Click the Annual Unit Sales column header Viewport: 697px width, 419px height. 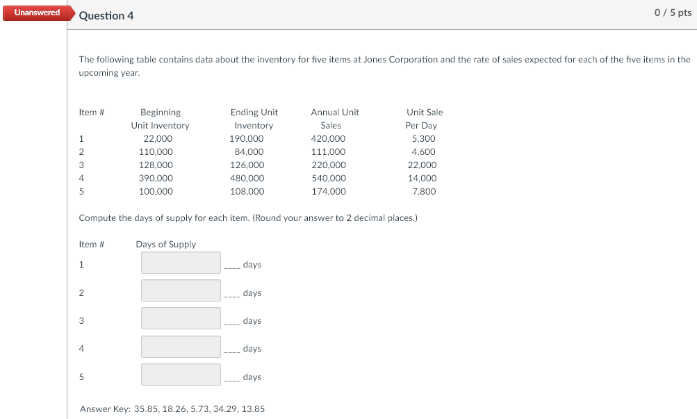click(x=335, y=119)
